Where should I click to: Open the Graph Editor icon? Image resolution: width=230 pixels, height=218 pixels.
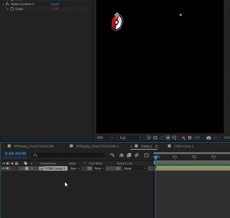[x=146, y=155]
